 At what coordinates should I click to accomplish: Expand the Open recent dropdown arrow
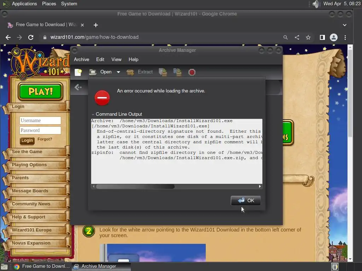pyautogui.click(x=118, y=72)
